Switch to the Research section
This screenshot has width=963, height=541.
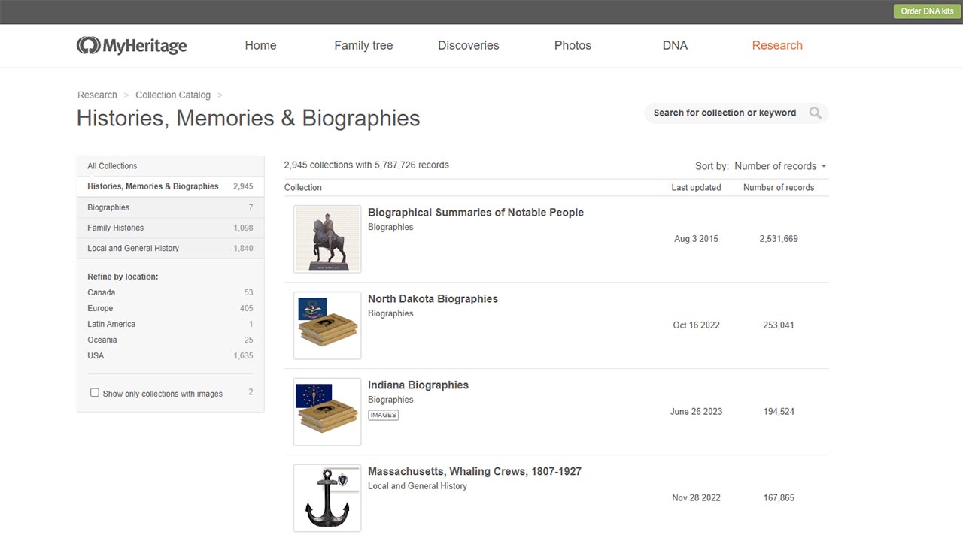(x=777, y=45)
